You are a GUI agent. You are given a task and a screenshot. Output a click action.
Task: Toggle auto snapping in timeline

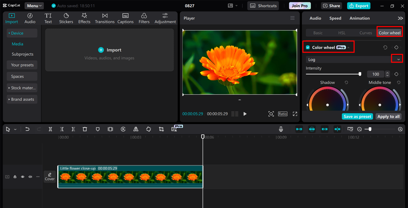312,129
